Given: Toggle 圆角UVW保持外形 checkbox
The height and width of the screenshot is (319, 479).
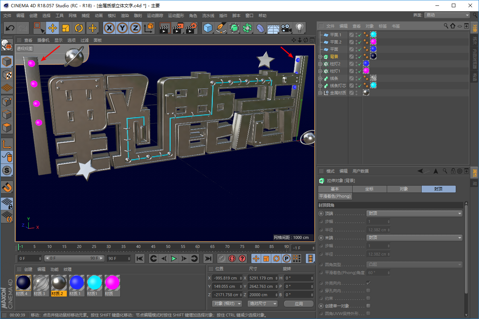Looking at the screenshot, I should coord(368,313).
